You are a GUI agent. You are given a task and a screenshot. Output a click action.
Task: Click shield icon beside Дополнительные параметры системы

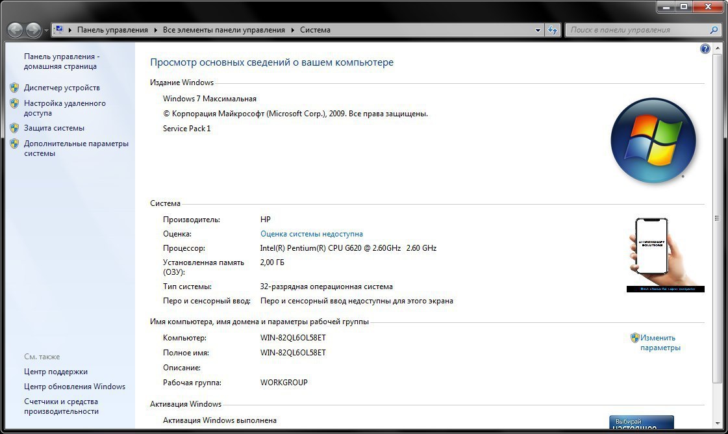tap(14, 144)
